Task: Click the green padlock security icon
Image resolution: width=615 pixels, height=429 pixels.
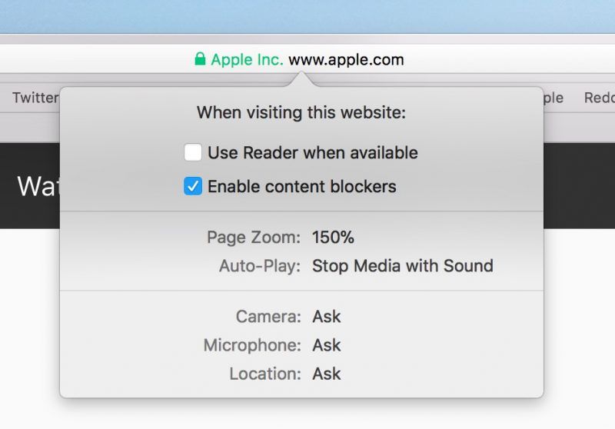Action: [200, 59]
